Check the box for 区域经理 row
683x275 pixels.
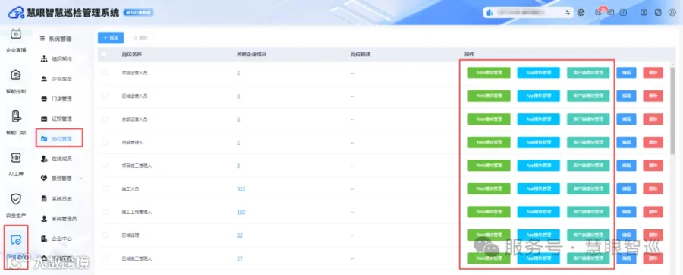[105, 235]
